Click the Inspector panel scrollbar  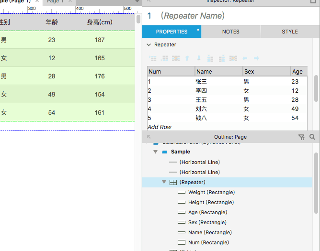click(x=316, y=88)
